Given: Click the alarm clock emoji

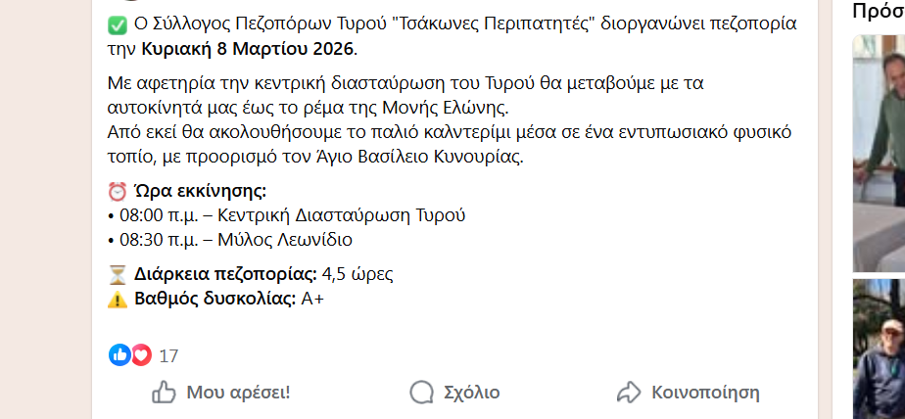Looking at the screenshot, I should click(116, 190).
